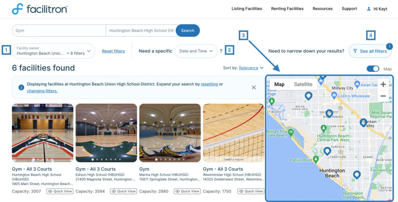Click the Edison High School (HBUHSD) text

[x=100, y=174]
